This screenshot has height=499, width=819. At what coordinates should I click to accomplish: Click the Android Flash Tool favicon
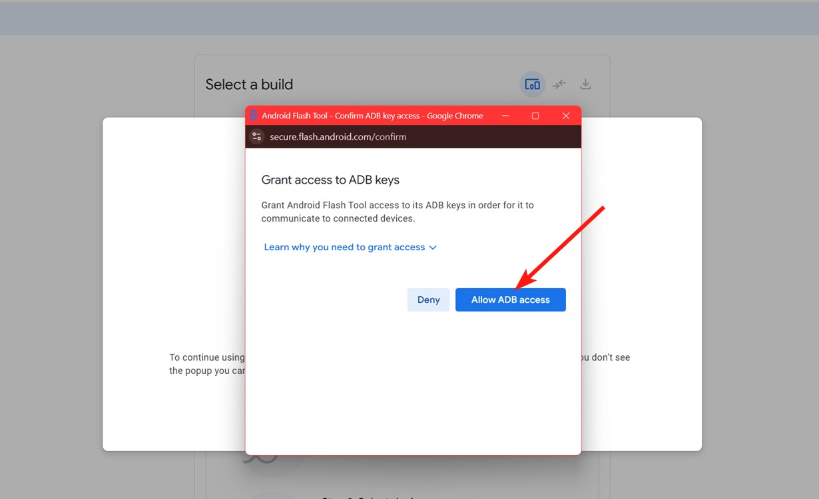(253, 115)
